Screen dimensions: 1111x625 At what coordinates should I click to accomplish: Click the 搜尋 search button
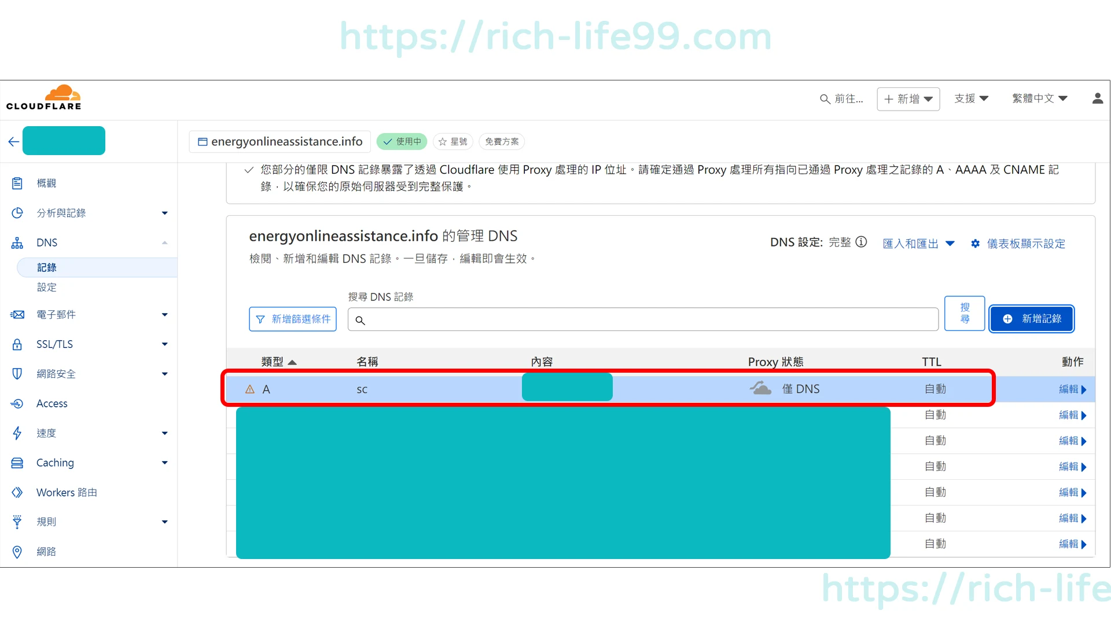coord(965,313)
